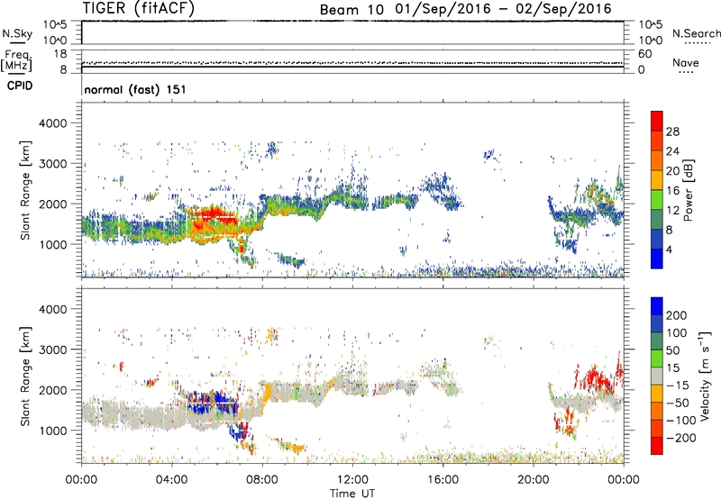The image size is (721, 499).
Task: Click the Beam 10 label
Action: pos(351,10)
